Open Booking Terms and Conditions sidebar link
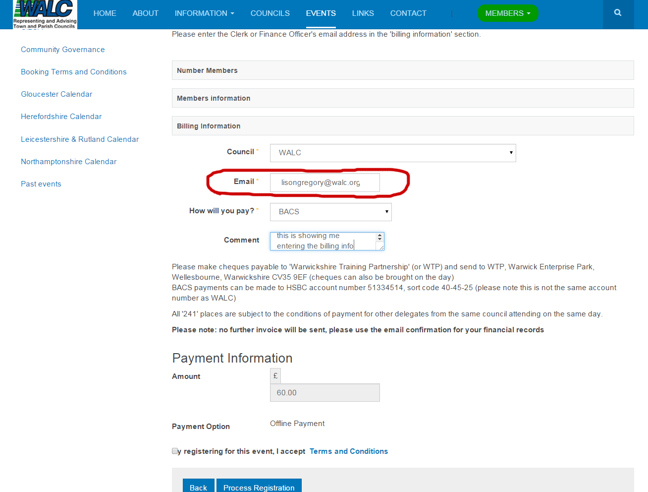648x492 pixels. click(74, 72)
